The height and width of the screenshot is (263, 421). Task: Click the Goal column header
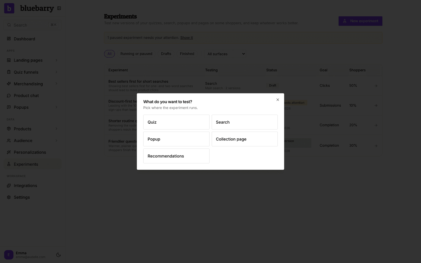click(x=323, y=70)
